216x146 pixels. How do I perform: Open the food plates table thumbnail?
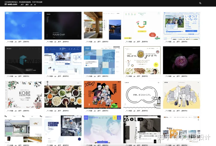pos(63,95)
